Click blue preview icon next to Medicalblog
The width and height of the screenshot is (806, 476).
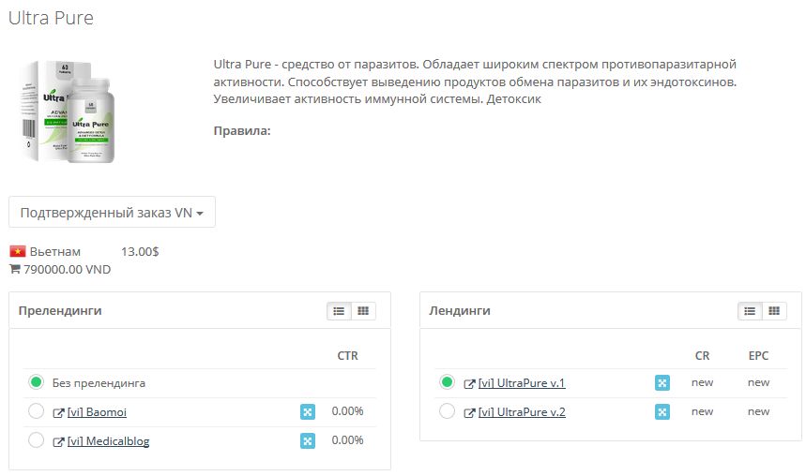(x=308, y=441)
